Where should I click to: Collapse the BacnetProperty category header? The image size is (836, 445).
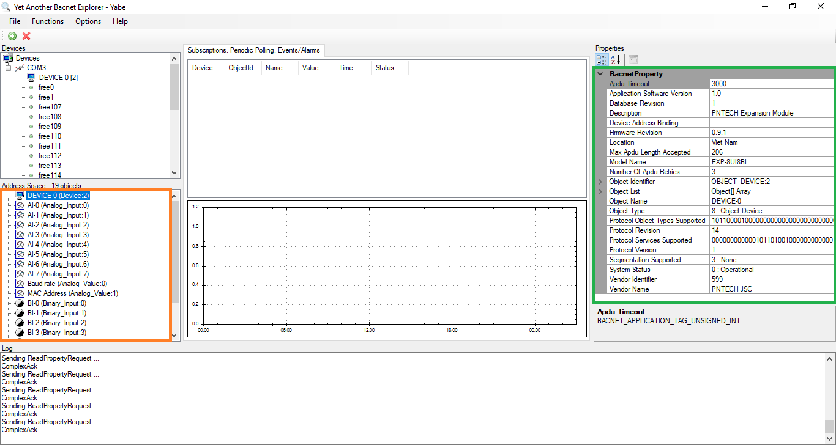click(x=600, y=73)
